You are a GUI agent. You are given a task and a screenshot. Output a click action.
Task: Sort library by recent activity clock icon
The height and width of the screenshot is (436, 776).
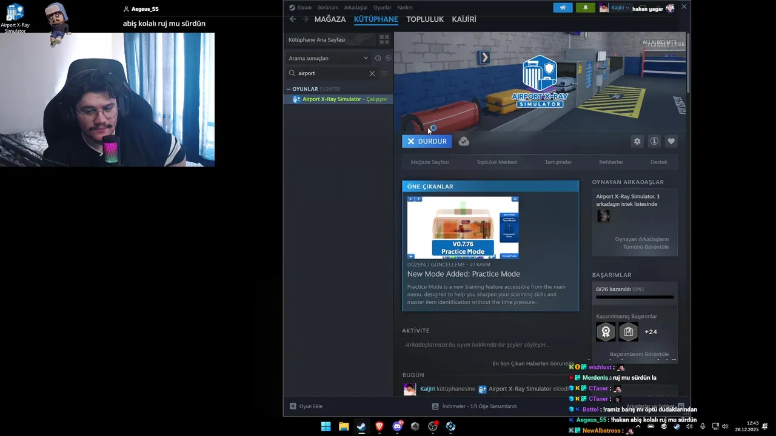pyautogui.click(x=378, y=58)
